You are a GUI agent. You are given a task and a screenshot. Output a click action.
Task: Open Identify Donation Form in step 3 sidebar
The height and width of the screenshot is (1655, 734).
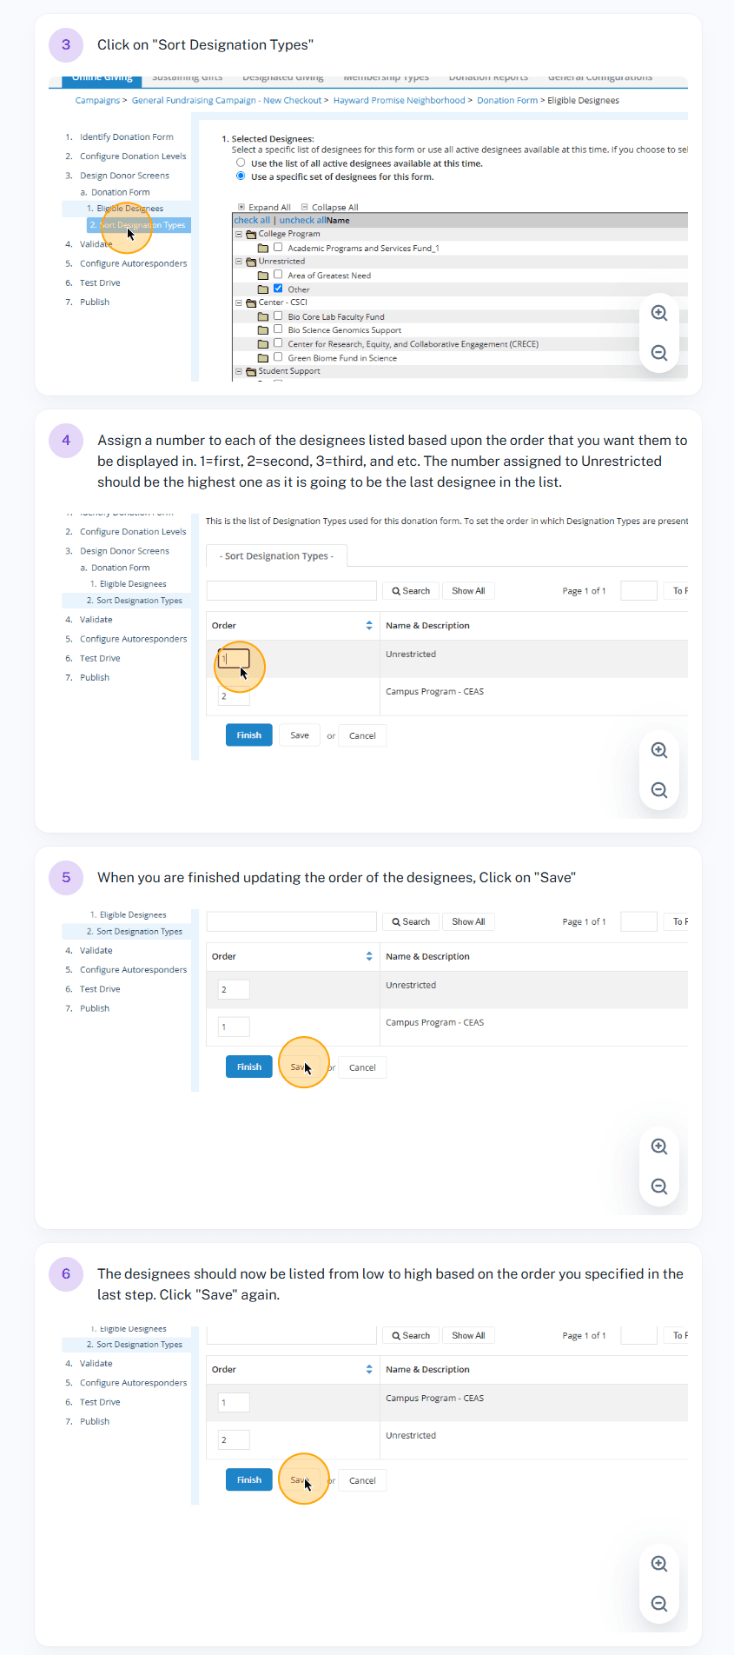127,137
